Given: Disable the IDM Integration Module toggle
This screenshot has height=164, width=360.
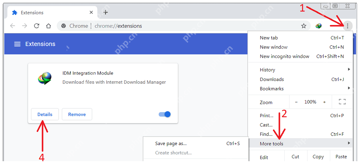Looking at the screenshot, I should click(x=165, y=114).
